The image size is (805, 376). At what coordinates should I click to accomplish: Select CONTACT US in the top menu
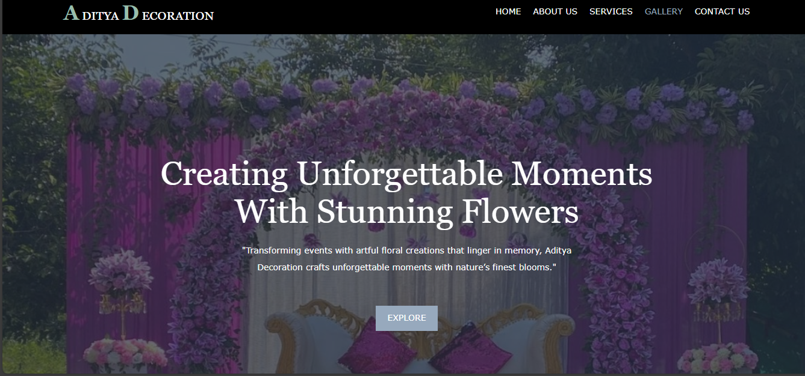click(722, 11)
